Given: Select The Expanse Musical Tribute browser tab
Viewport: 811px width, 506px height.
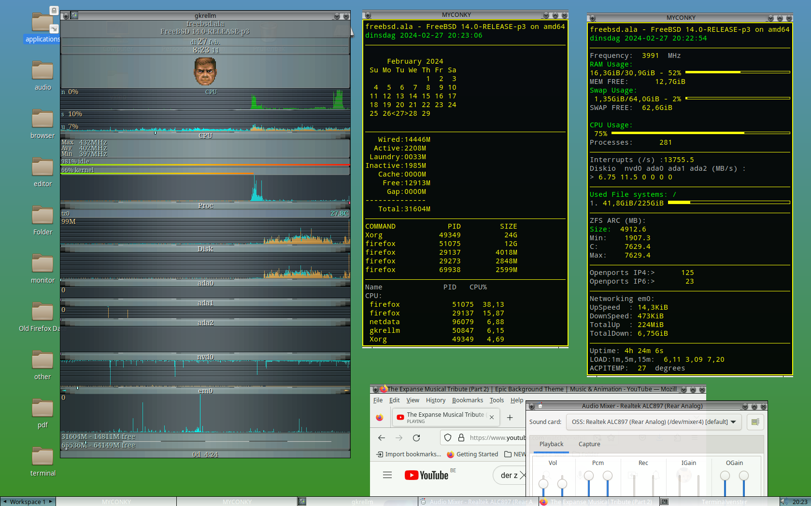Looking at the screenshot, I should [x=445, y=417].
